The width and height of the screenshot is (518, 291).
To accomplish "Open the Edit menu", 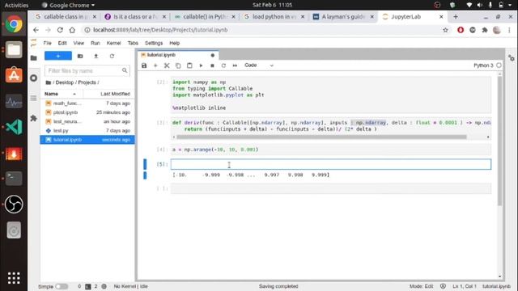I will tap(62, 43).
